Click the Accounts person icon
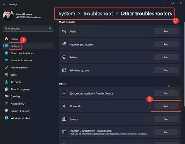 [x=7, y=82]
